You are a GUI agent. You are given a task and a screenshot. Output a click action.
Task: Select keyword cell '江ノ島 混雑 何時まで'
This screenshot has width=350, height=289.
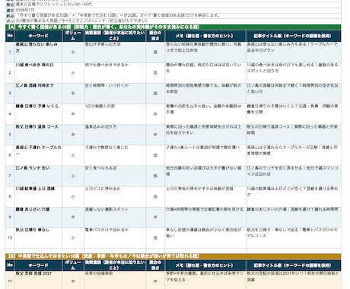[38, 94]
